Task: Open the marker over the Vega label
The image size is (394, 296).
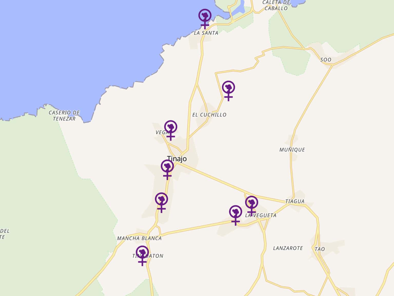Action: 171,130
